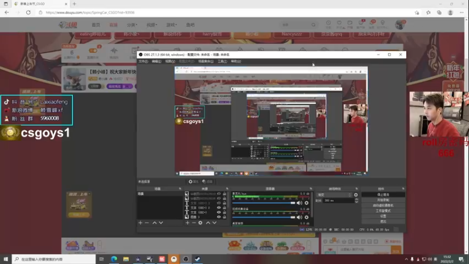
Task: Move the scene down in the Scenes panel
Action: point(161,223)
